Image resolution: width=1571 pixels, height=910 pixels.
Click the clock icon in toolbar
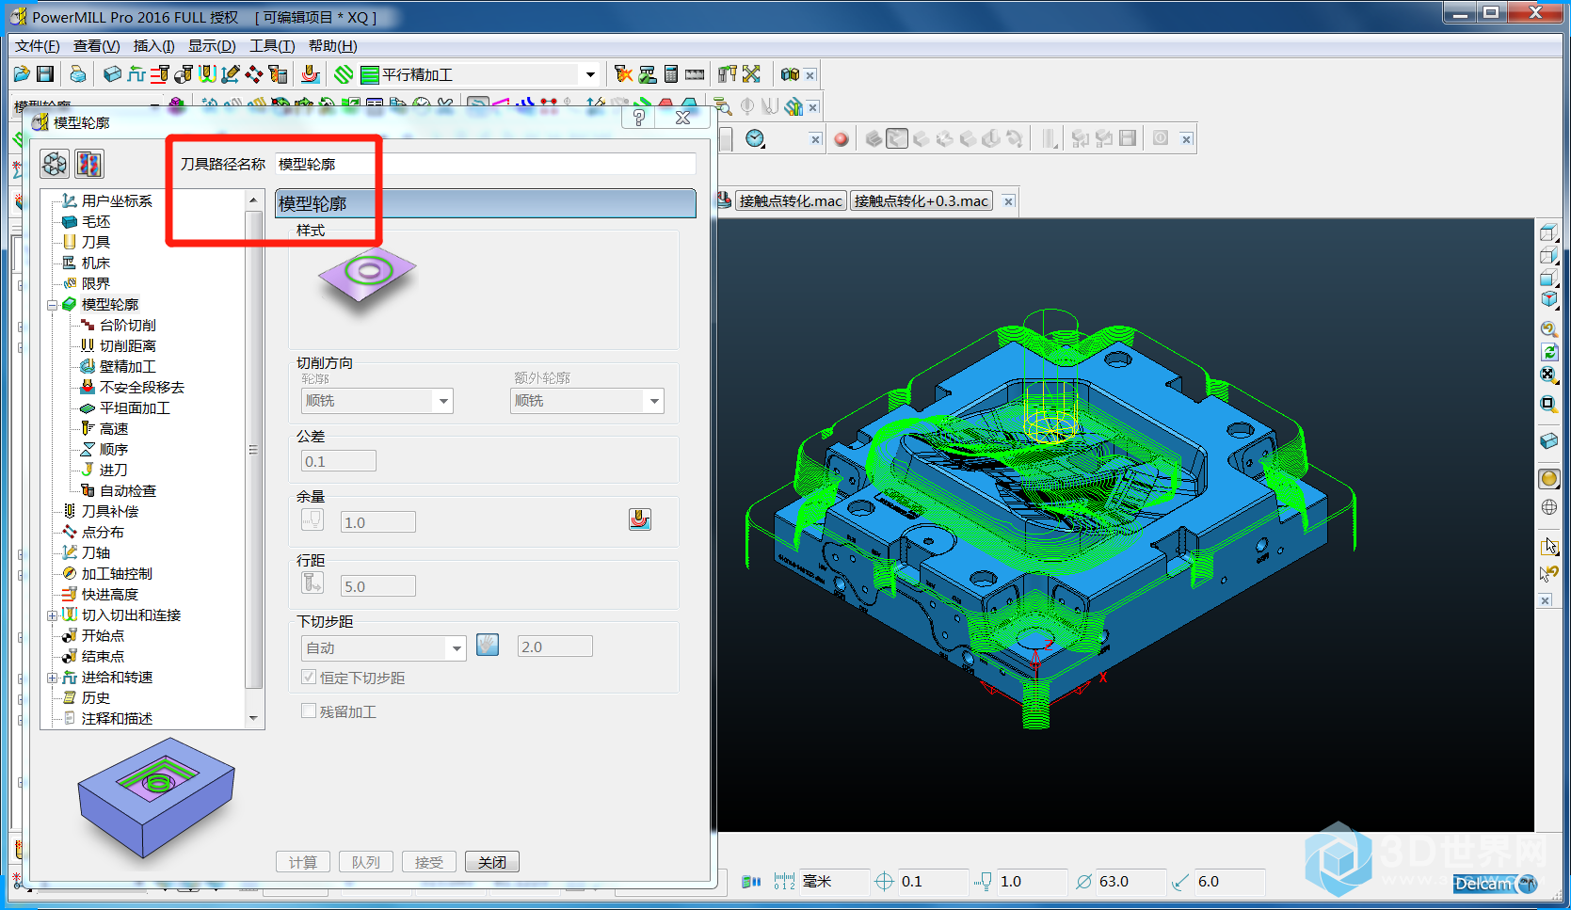coord(755,139)
